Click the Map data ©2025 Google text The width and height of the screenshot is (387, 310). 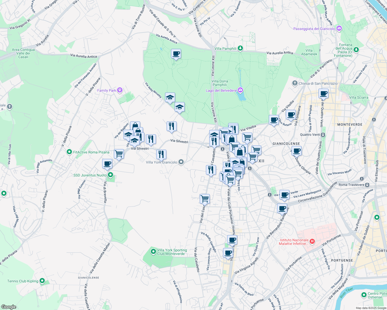coord(371,308)
